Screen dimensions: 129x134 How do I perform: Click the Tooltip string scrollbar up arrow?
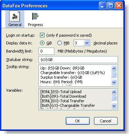(114, 68)
